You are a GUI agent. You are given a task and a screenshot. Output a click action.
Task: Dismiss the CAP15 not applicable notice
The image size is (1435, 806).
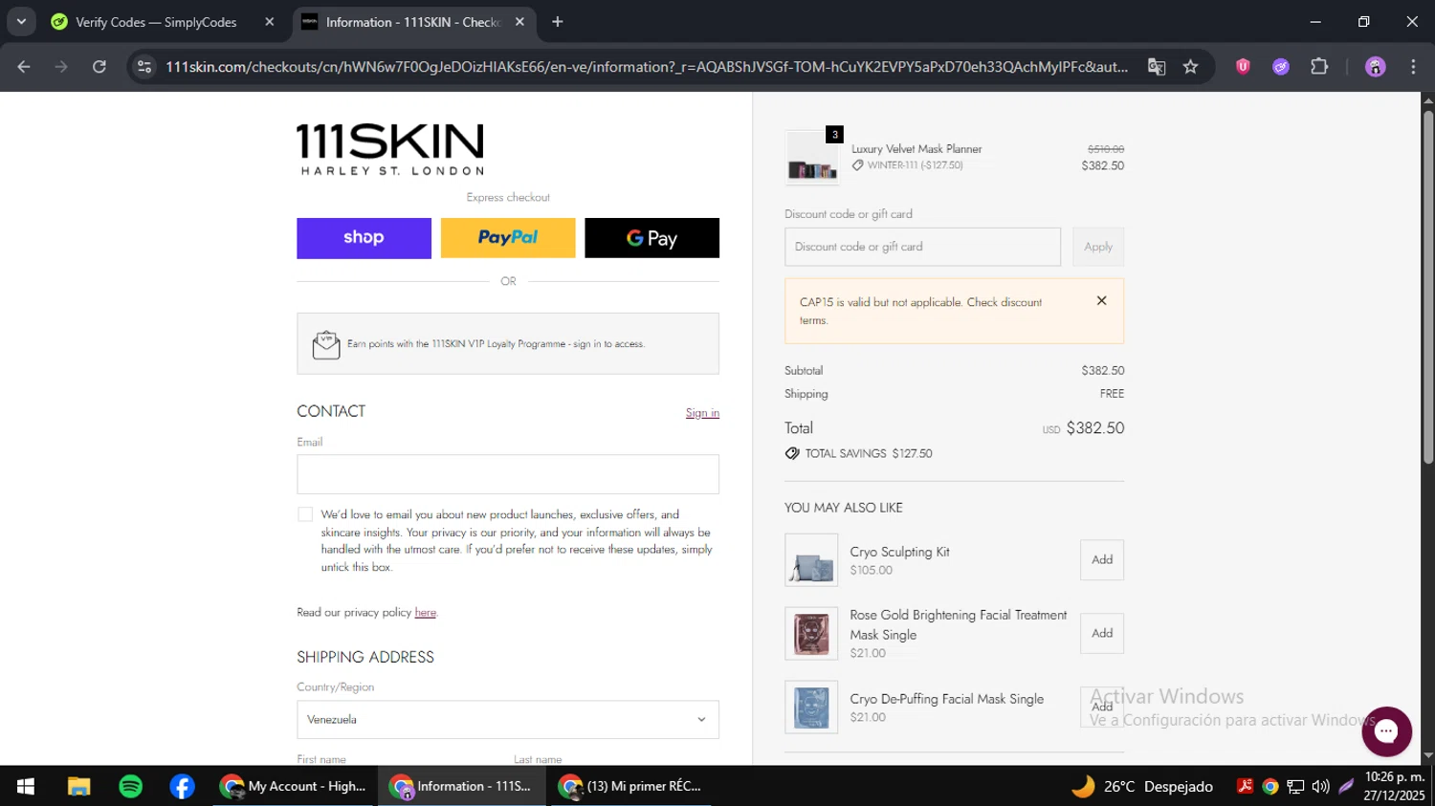1101,300
